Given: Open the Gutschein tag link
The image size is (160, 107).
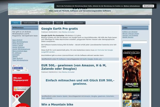Looking at the screenshot, I should pyautogui.click(x=110, y=96).
